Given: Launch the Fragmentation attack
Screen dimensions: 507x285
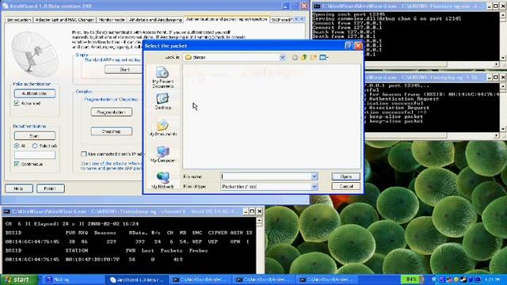Looking at the screenshot, I should (x=112, y=112).
